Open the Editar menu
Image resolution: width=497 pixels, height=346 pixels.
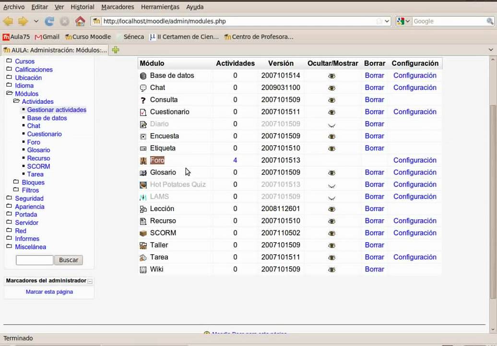(40, 7)
